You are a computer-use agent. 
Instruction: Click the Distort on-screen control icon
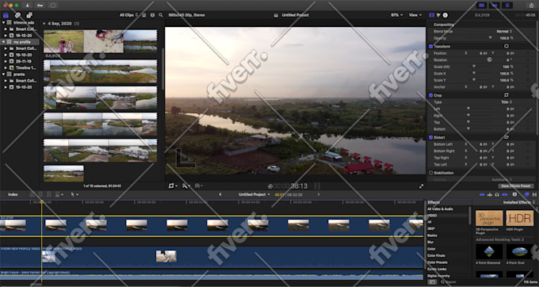coord(506,137)
